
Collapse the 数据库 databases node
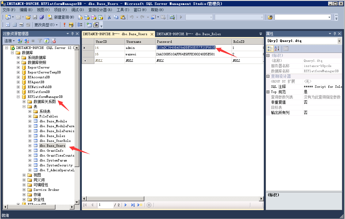tap(13, 53)
